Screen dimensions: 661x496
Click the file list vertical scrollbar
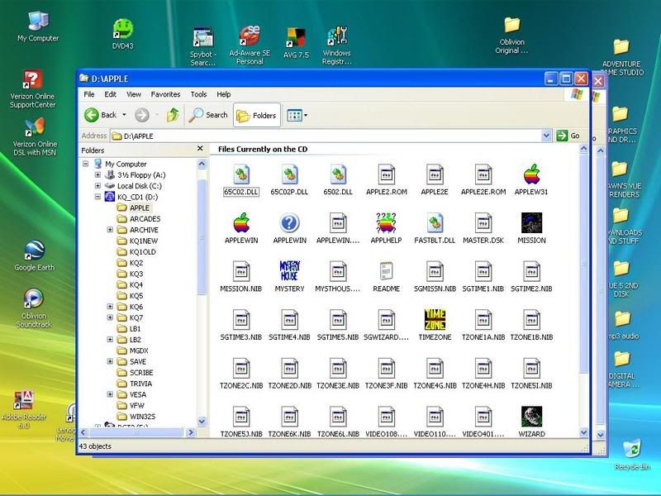(x=583, y=264)
